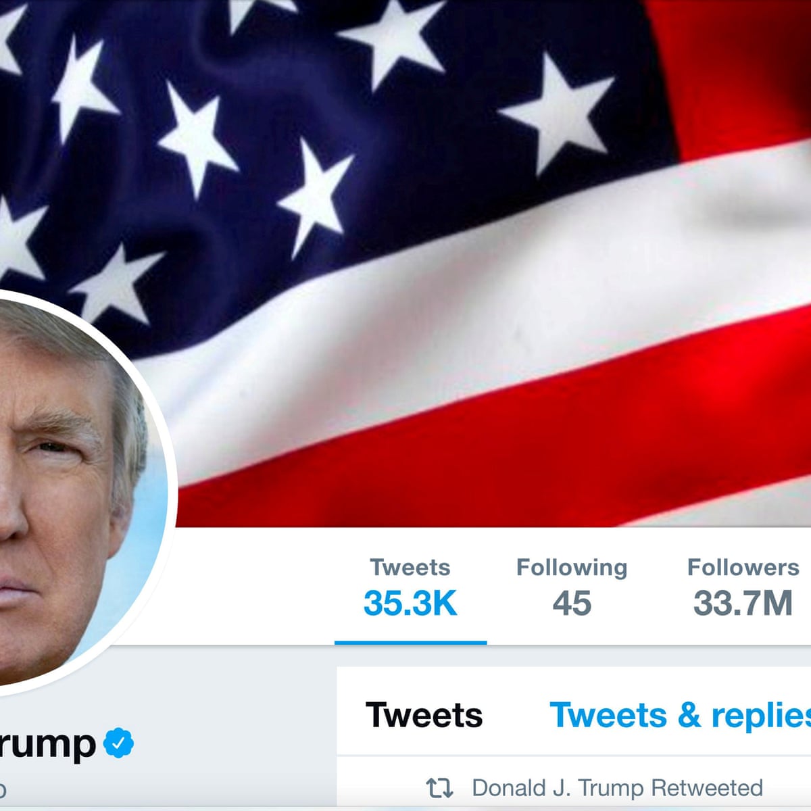Image resolution: width=811 pixels, height=811 pixels.
Task: Click the blue underline beneath Tweets tab
Action: 410,643
